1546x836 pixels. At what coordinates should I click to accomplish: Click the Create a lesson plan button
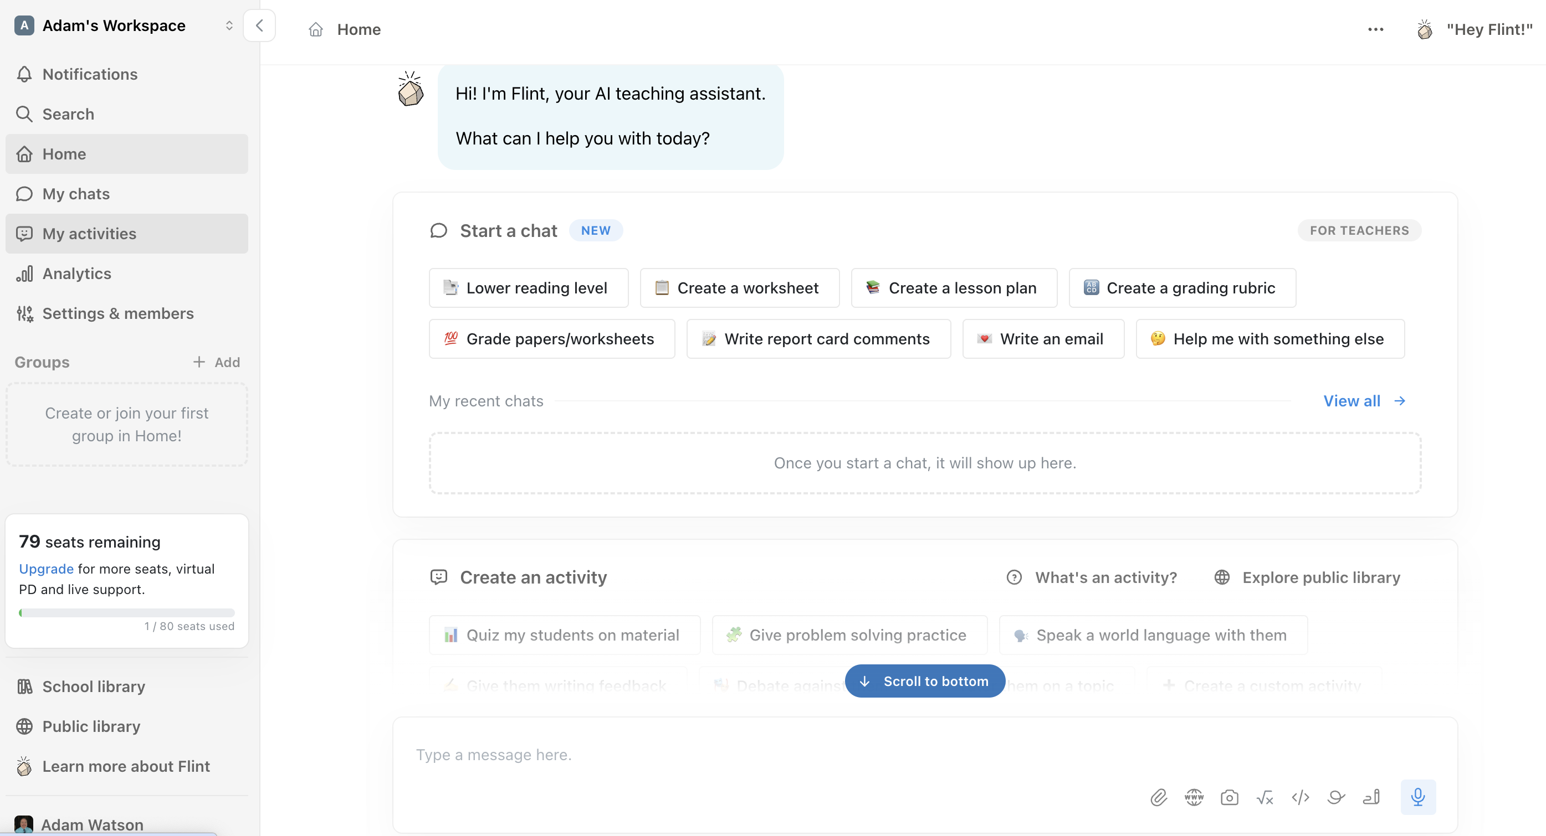[954, 288]
